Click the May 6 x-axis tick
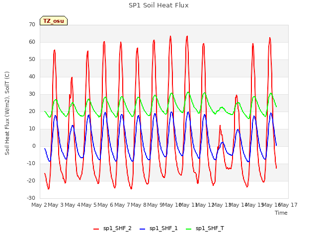 105,205
